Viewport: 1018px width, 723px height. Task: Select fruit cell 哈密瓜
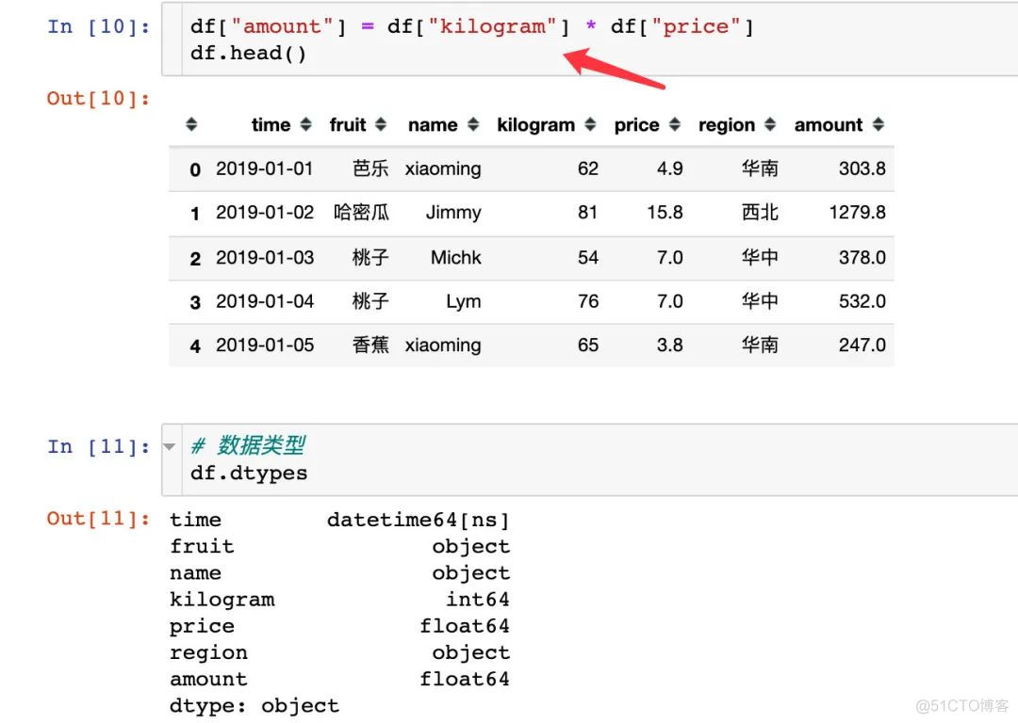pyautogui.click(x=362, y=213)
